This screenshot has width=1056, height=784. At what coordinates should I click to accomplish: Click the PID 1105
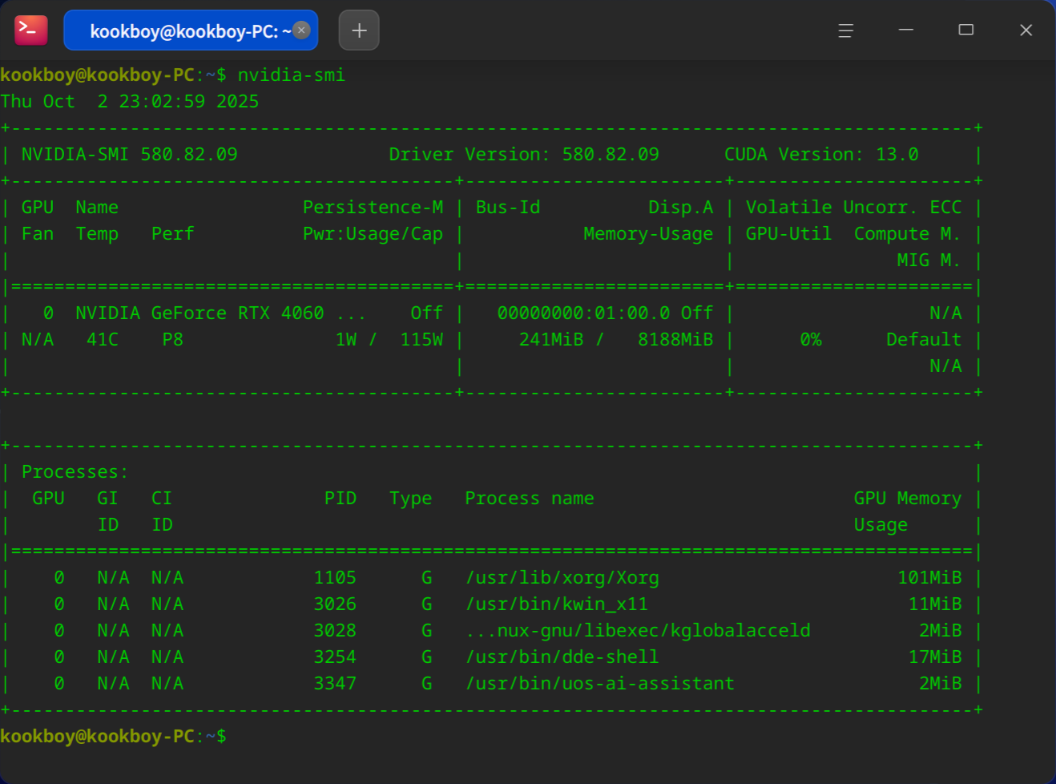(x=335, y=578)
